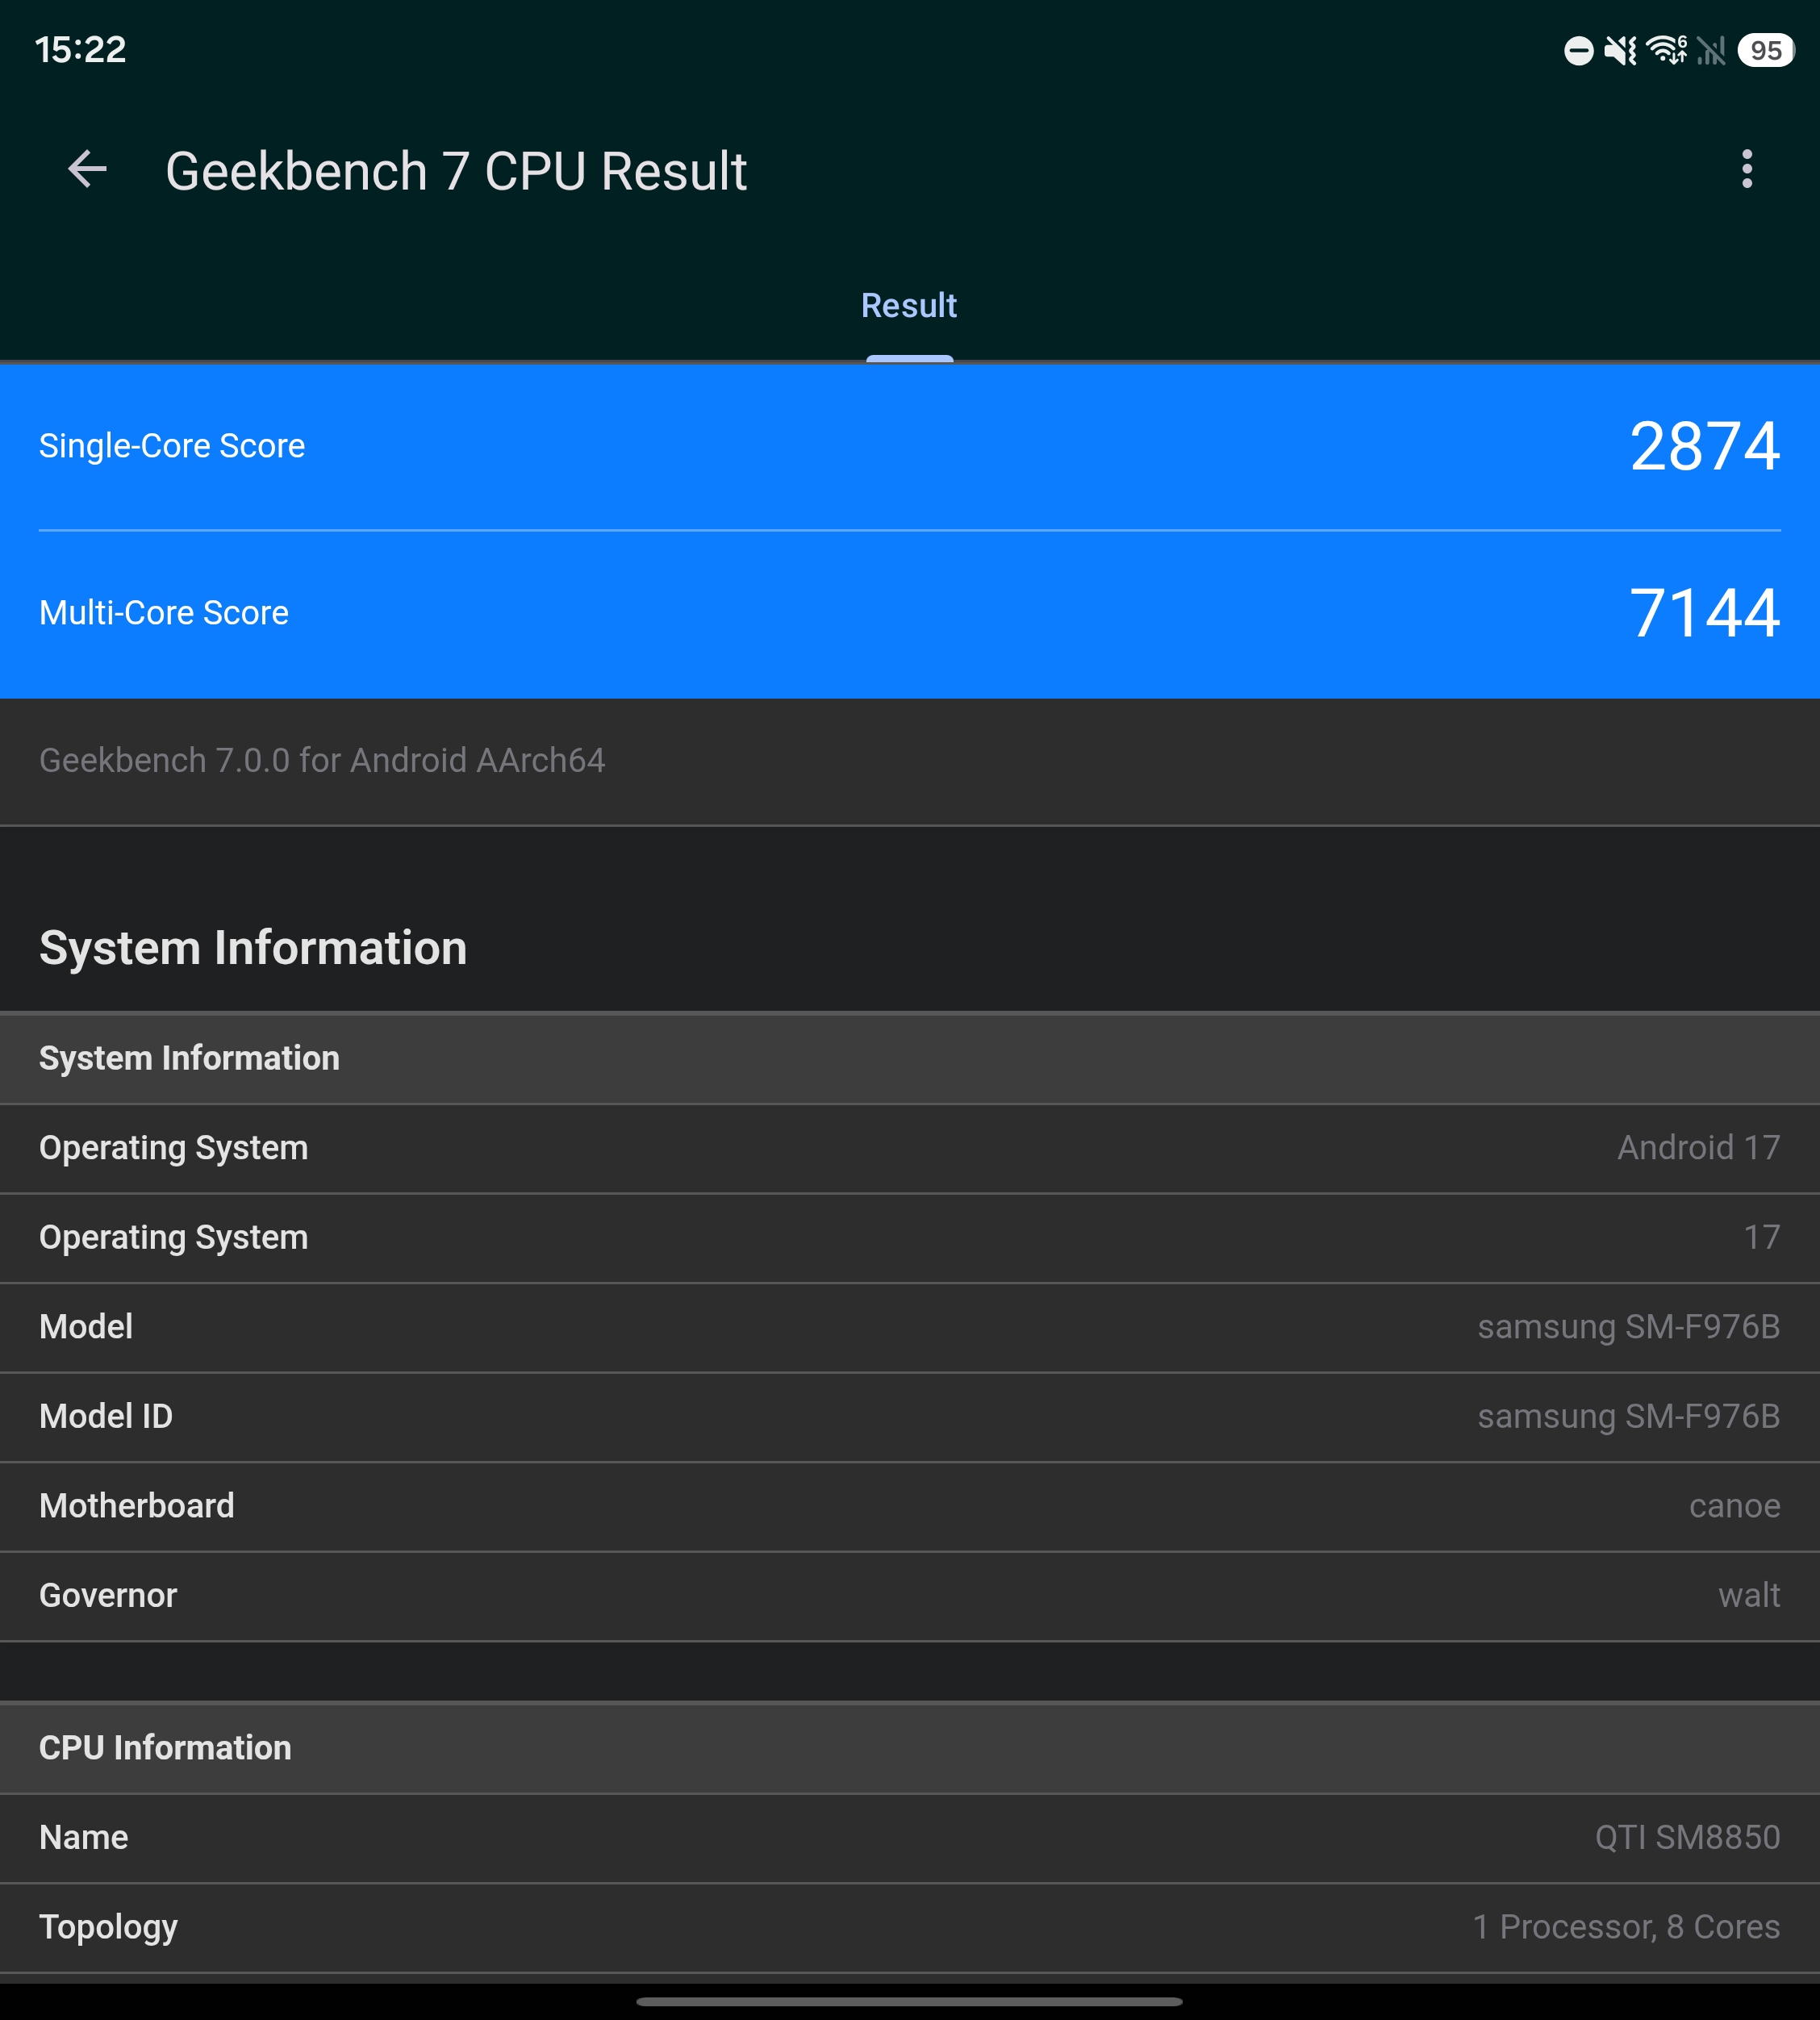The image size is (1820, 2020).
Task: Tap the battery indicator showing 95
Action: click(x=1766, y=50)
